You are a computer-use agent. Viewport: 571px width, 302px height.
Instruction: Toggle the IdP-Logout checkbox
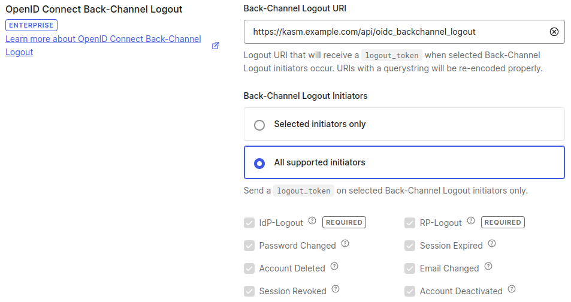coord(249,223)
